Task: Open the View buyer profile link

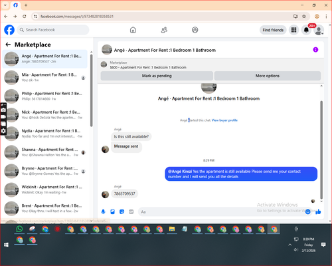Action: click(224, 120)
